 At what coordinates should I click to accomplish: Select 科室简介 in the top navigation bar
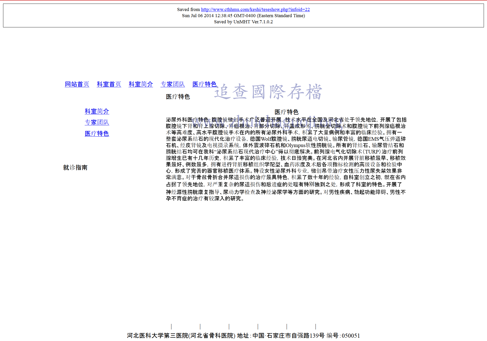[x=141, y=84]
